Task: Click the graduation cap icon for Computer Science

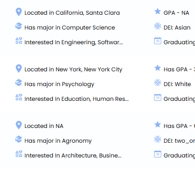Action: pos(19,26)
